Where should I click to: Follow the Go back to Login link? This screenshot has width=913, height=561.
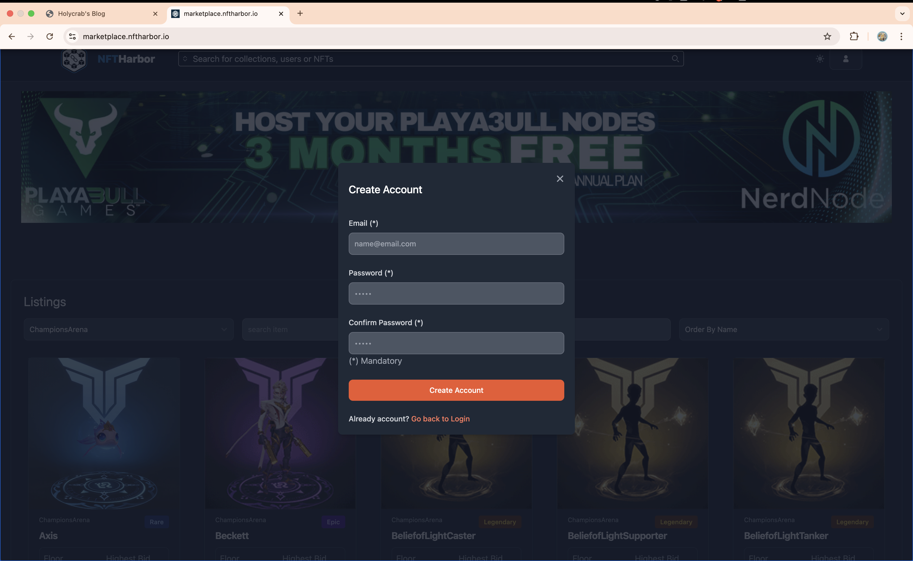[x=440, y=419]
